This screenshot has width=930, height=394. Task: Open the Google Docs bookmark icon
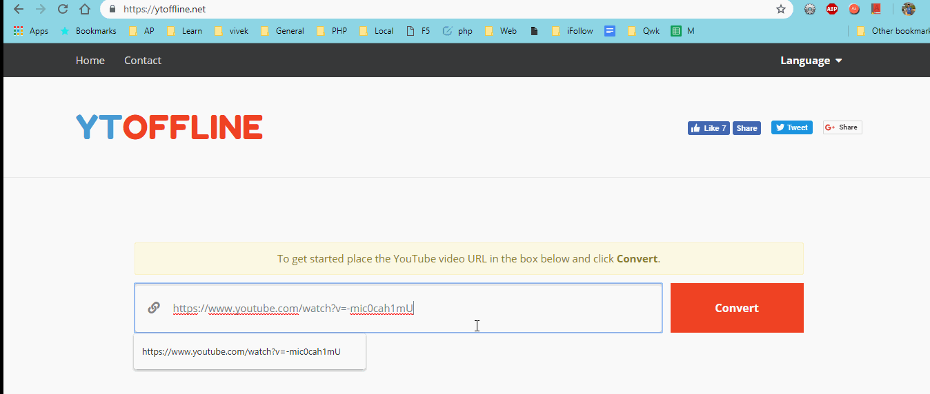610,31
